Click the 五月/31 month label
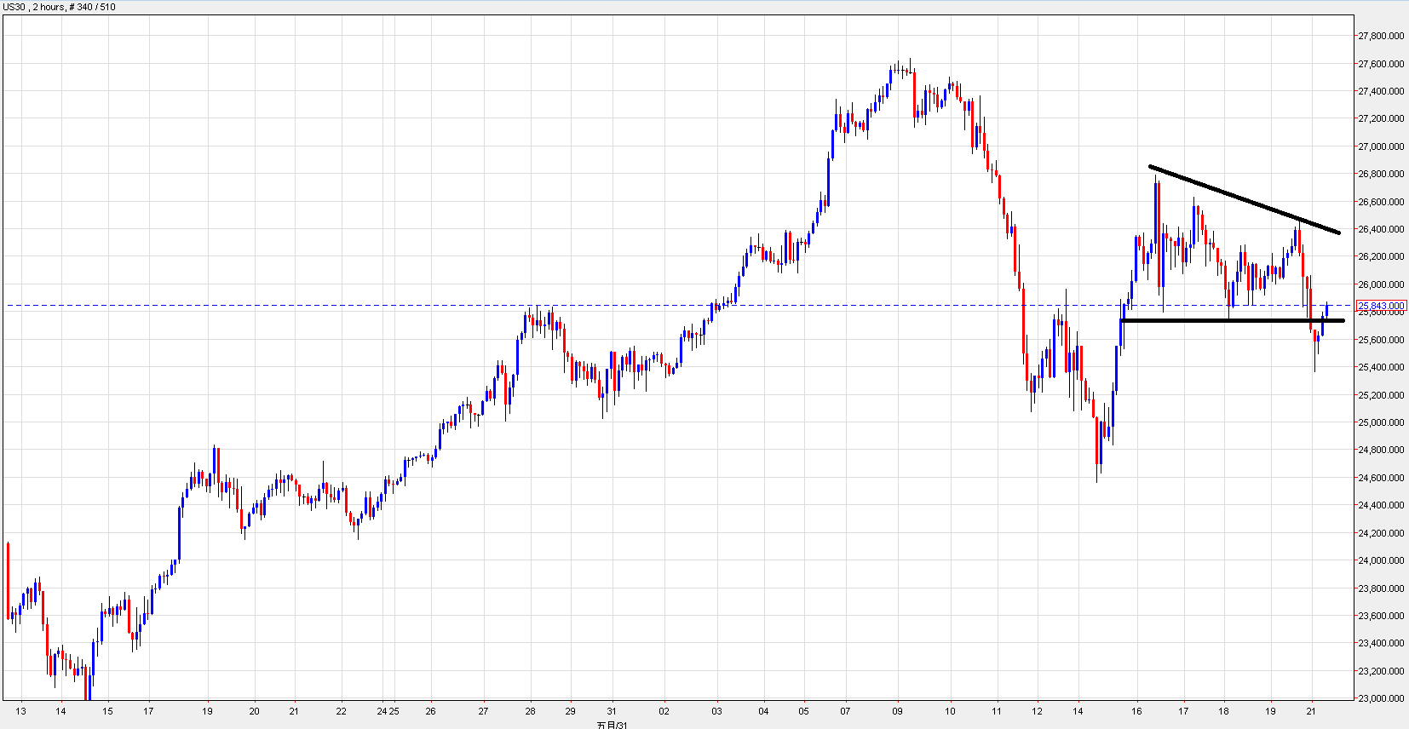The image size is (1409, 729). (612, 725)
